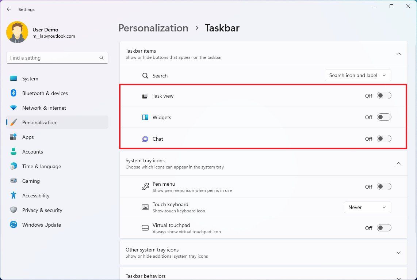
Task: Expand Other system tray icons section
Action: click(x=399, y=253)
